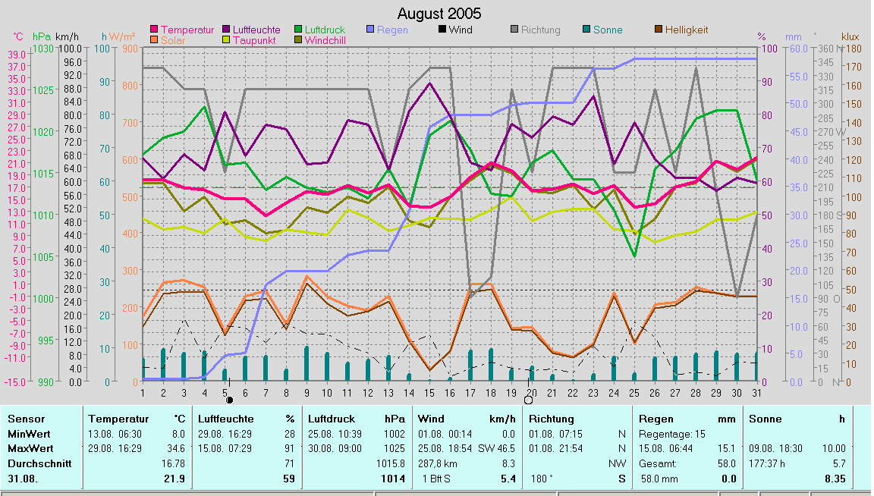Screen dimensions: 874x496
Task: Click the Sonne header in the data table
Action: pyautogui.click(x=765, y=419)
